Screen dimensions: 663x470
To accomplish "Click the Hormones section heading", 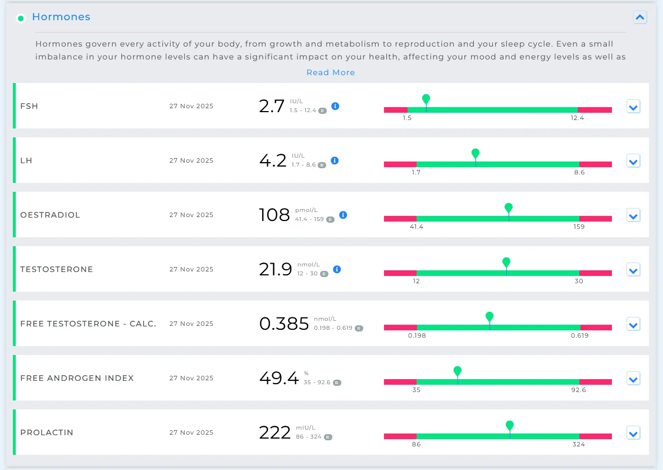I will click(x=61, y=17).
